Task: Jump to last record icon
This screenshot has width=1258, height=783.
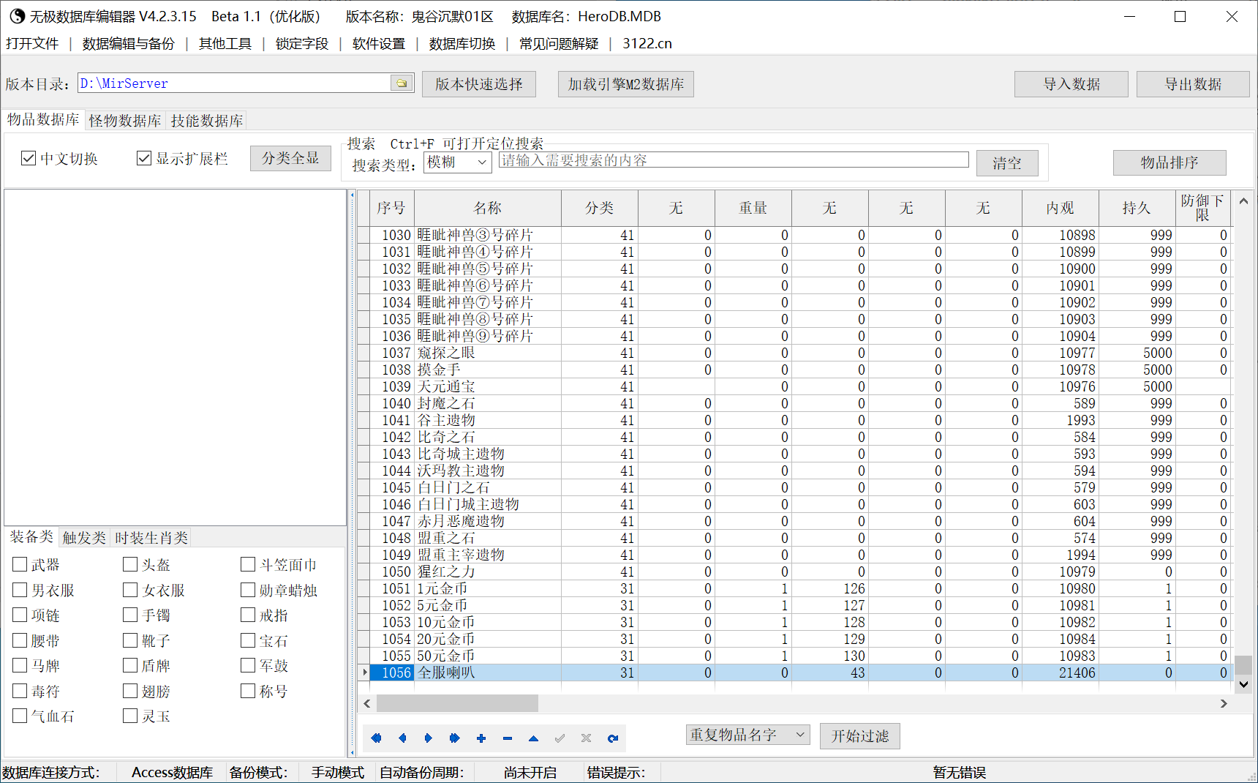Action: tap(455, 738)
